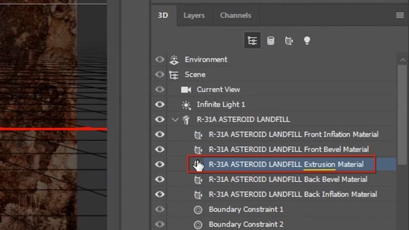Filter 3D panel by lights
The image size is (409, 230).
(x=307, y=40)
